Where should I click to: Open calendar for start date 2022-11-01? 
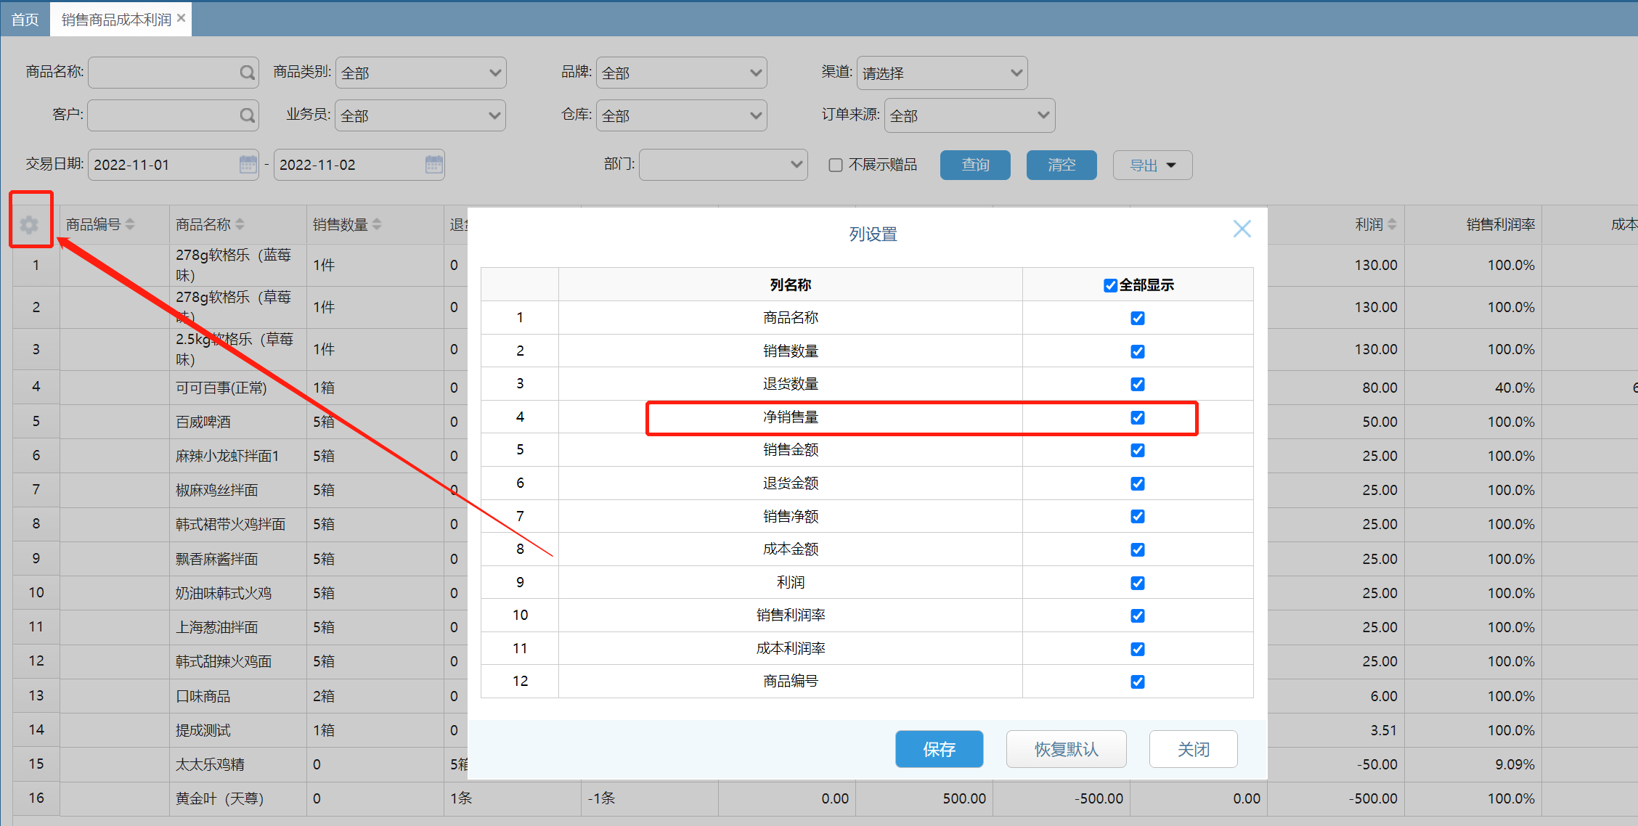click(248, 165)
